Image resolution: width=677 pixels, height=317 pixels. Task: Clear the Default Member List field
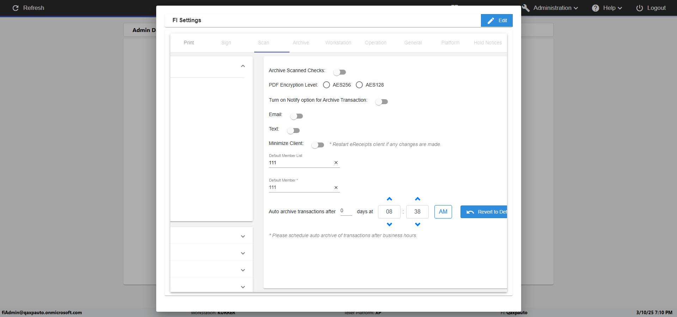point(336,163)
